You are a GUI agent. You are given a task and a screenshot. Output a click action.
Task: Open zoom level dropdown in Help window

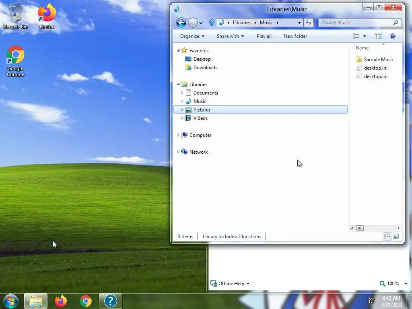[406, 284]
